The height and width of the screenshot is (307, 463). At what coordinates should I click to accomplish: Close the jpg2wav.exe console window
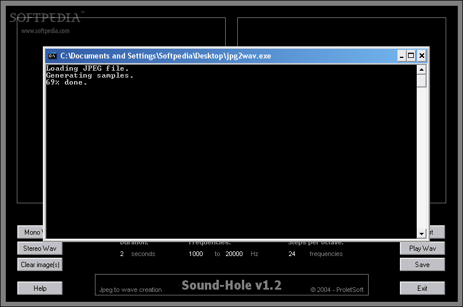(x=422, y=56)
